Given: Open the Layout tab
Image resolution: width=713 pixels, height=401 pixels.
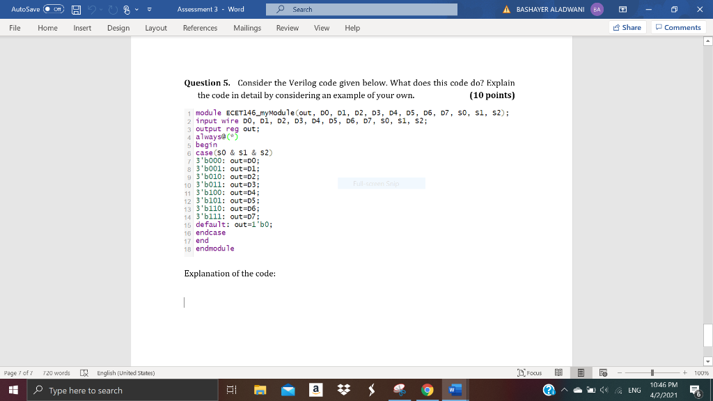Looking at the screenshot, I should 156,28.
